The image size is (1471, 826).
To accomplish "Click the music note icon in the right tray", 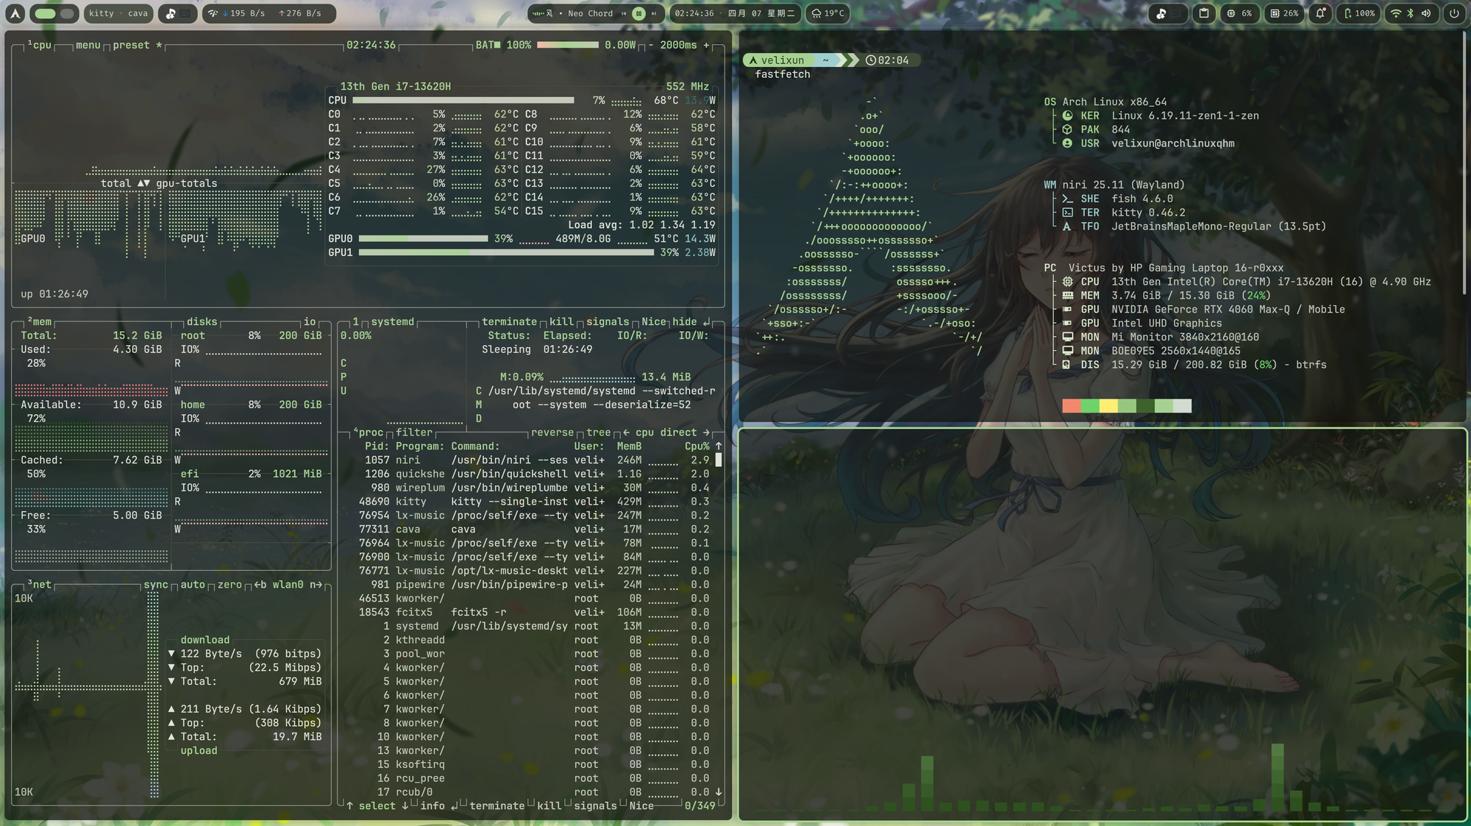I will click(x=1161, y=13).
